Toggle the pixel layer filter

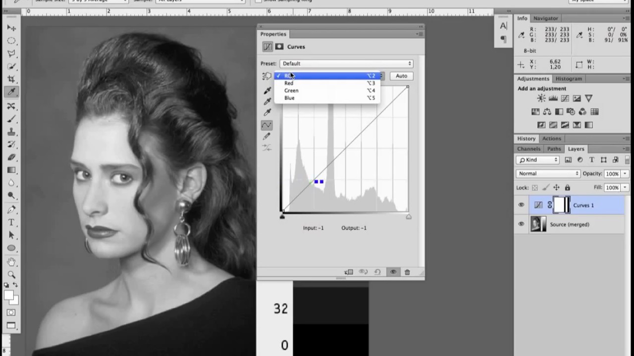point(568,160)
